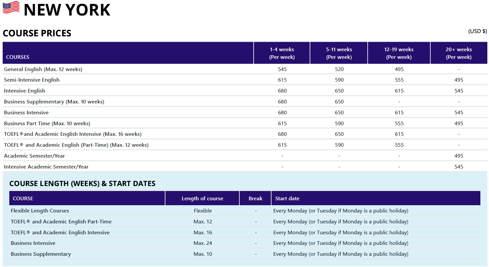Select Intensive English 20+ weeks price 545
Screen dimensions: 489x267
[x=459, y=91]
